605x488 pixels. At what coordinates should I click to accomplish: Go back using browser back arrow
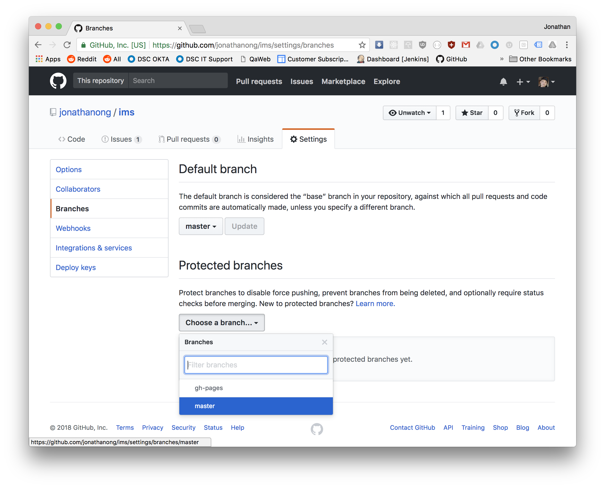point(38,45)
